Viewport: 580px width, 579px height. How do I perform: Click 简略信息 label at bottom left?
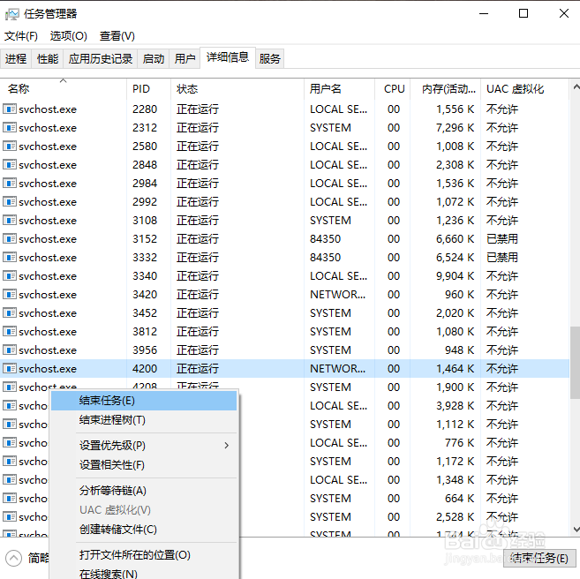(x=39, y=558)
